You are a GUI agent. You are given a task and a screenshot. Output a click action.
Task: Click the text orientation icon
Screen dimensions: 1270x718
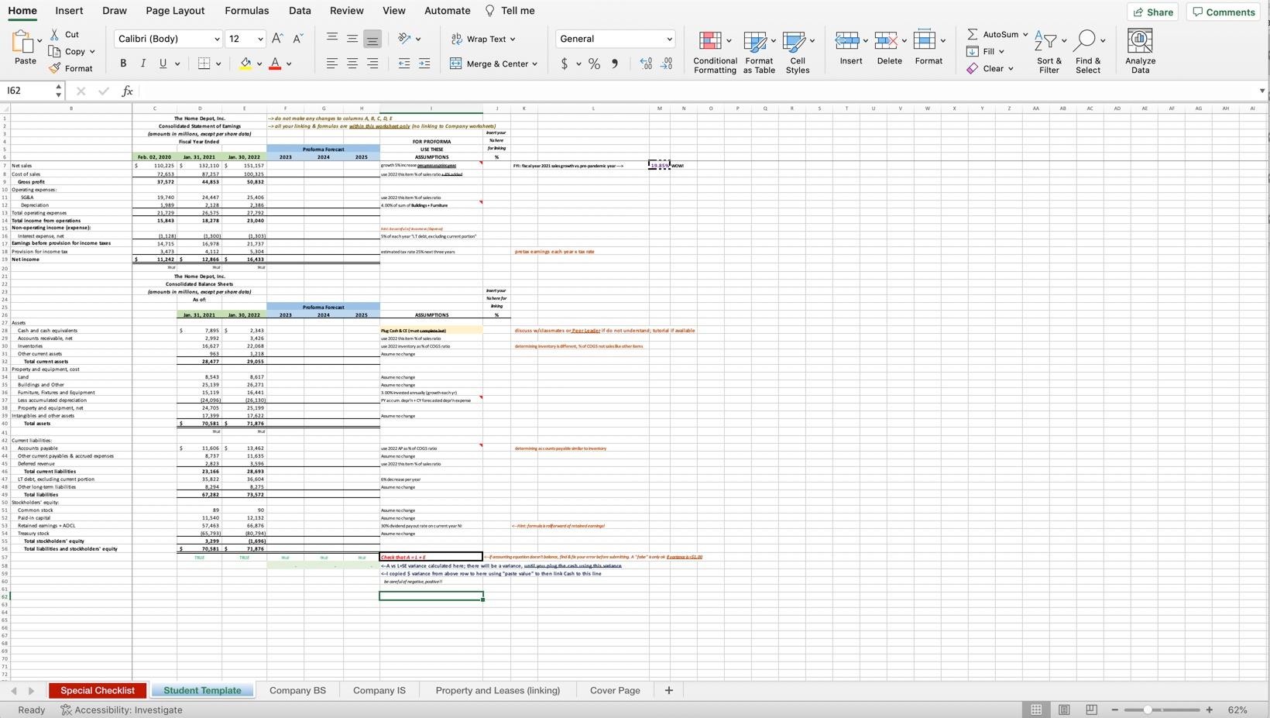[404, 39]
